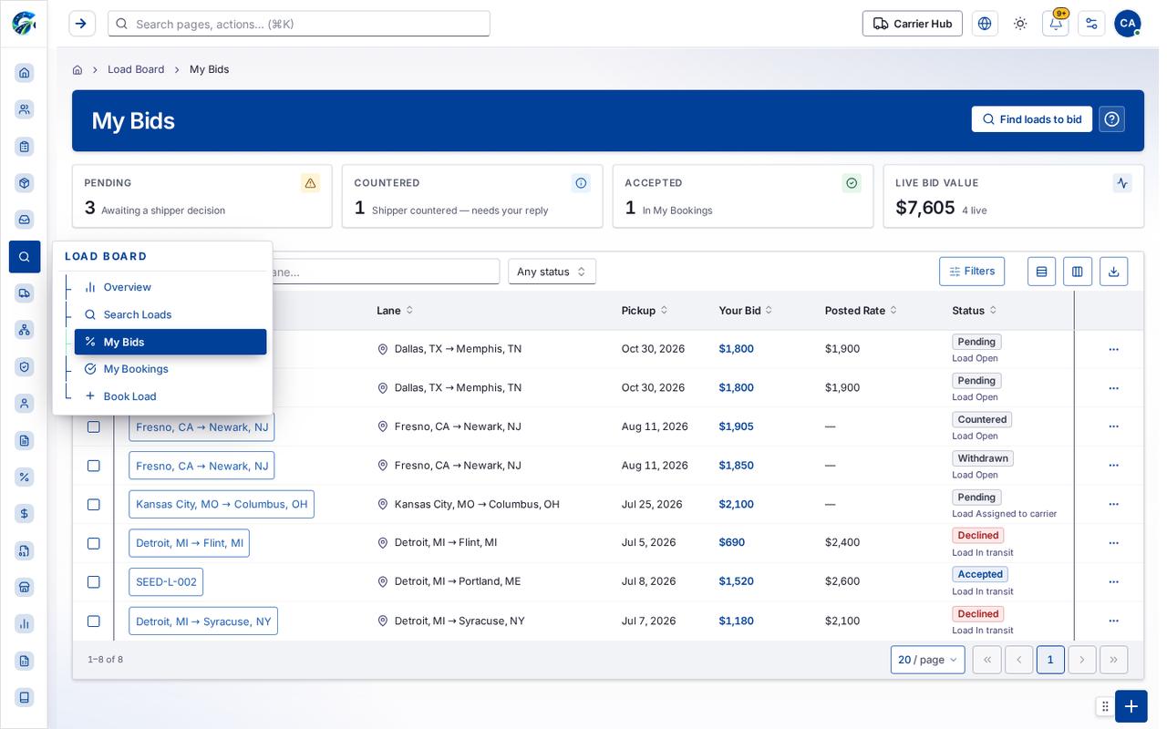Click the home dashboard sidebar icon
Viewport: 1167px width, 729px height.
(x=25, y=73)
